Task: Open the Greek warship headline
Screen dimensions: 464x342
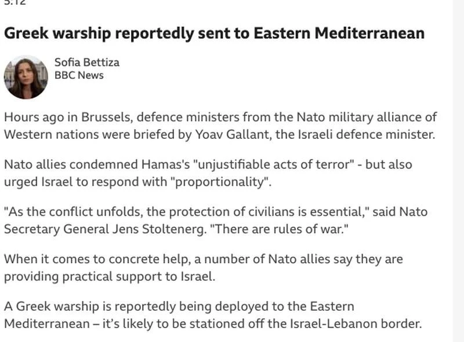Action: [214, 33]
